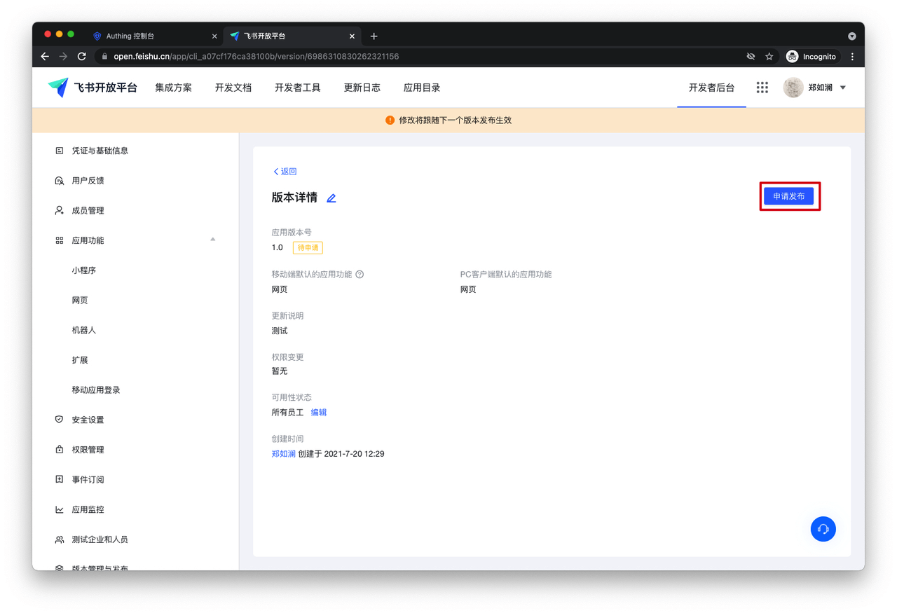
Task: Click the 返回 back link
Action: (285, 172)
